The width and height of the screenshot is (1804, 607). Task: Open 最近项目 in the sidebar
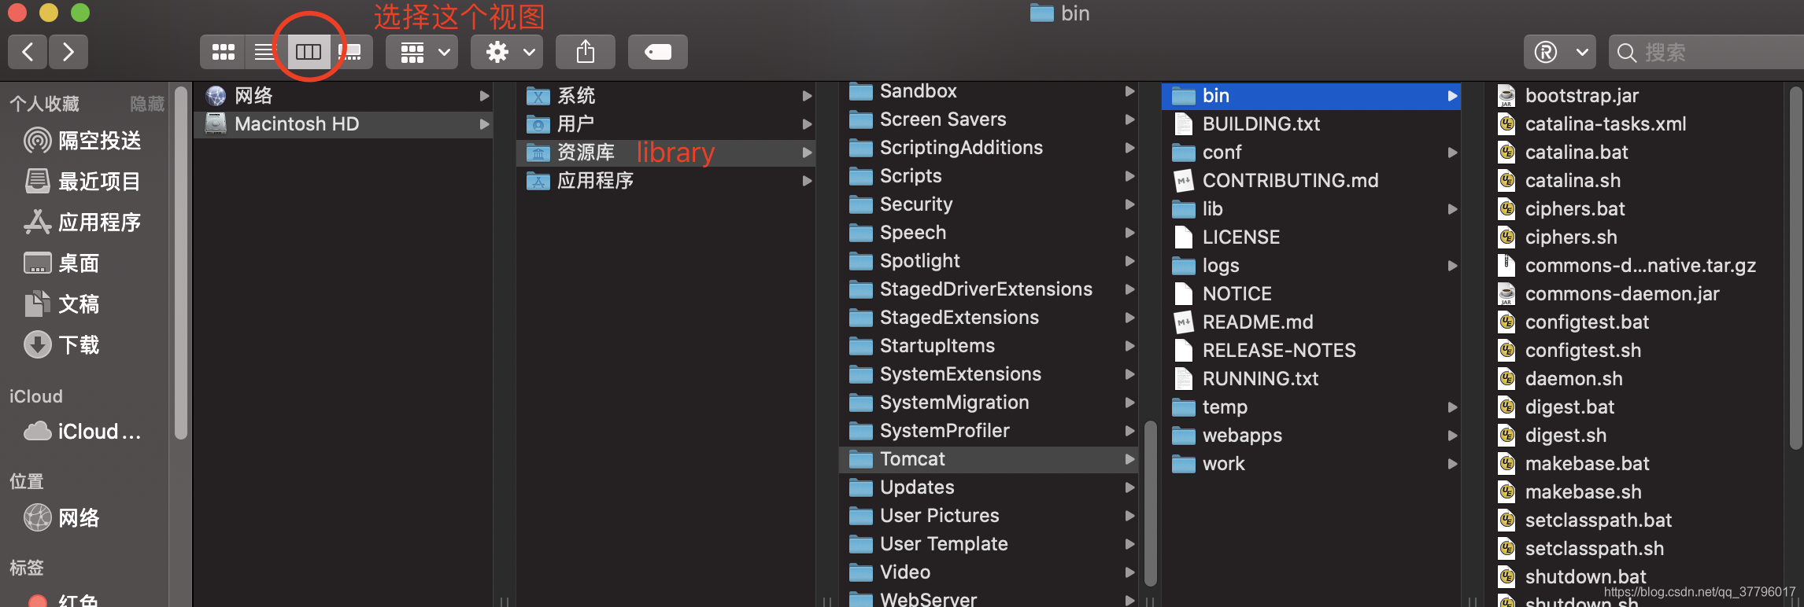[83, 182]
